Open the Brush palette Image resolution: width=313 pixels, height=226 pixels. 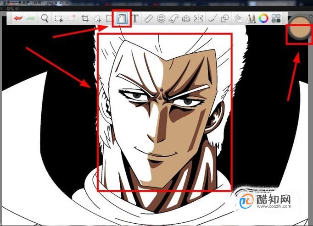point(251,18)
